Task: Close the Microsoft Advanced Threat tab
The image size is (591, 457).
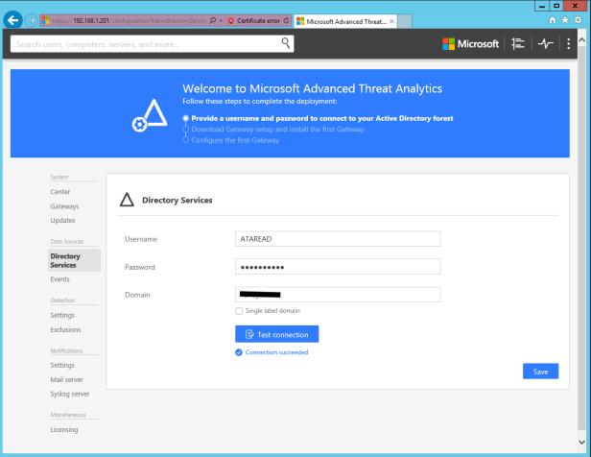Action: pos(392,21)
